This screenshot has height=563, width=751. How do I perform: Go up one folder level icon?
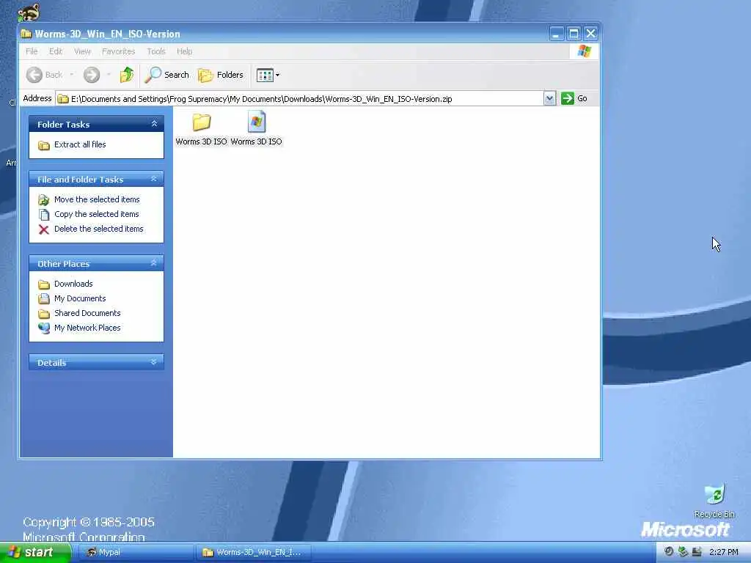tap(127, 75)
